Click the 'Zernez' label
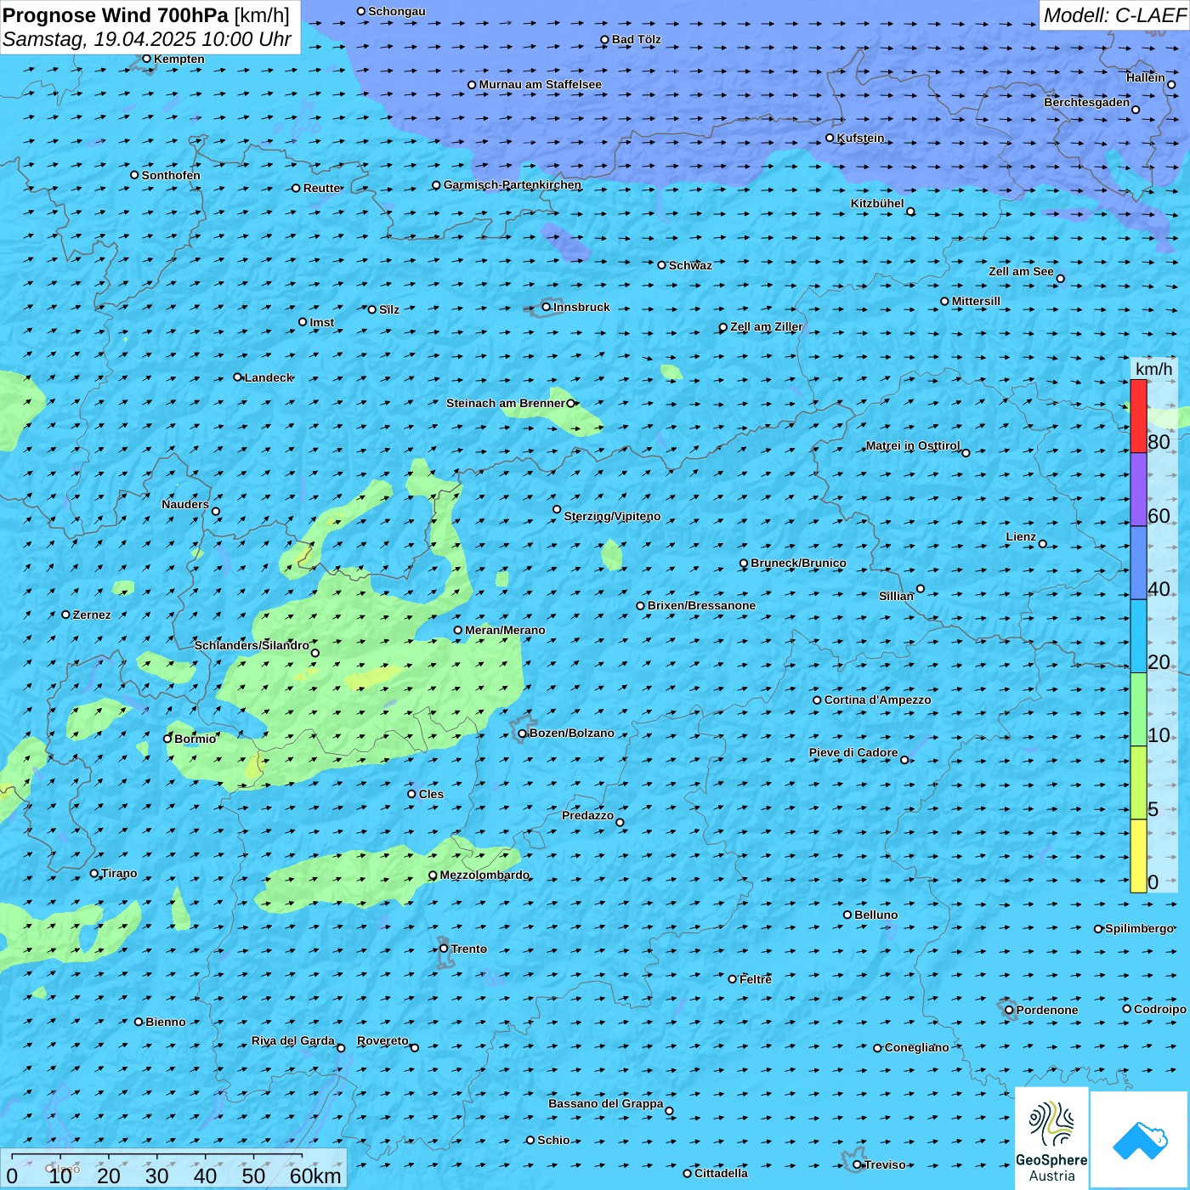This screenshot has height=1190, width=1190. pyautogui.click(x=92, y=615)
